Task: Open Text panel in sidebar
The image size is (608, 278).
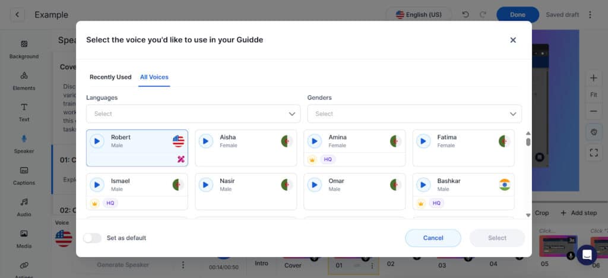Action: 24,113
